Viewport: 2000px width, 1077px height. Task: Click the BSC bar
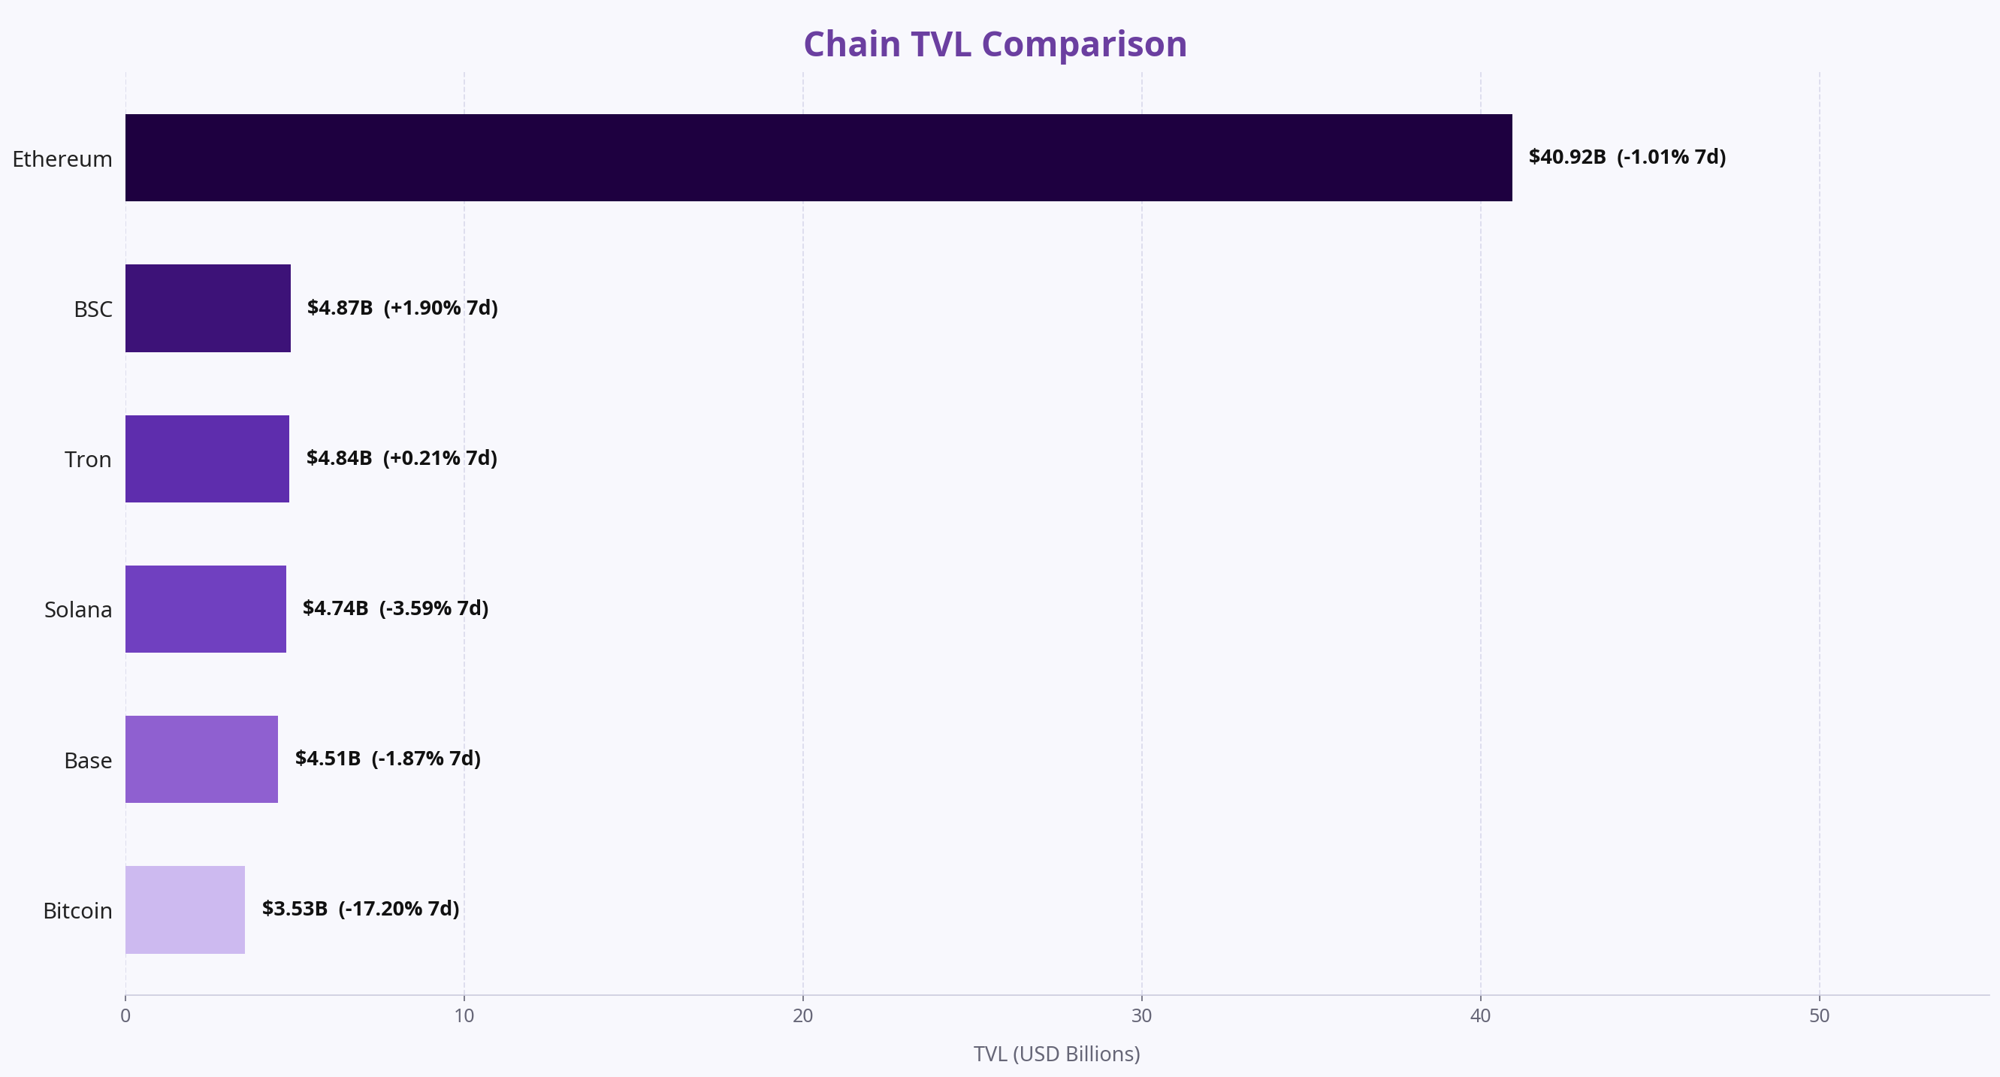[208, 308]
